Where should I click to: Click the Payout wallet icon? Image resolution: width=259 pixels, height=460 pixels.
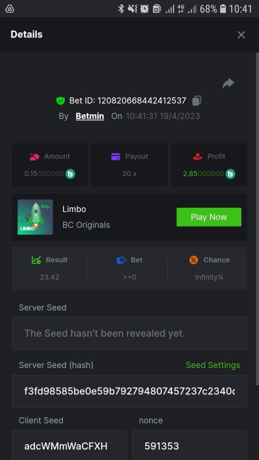tap(115, 156)
